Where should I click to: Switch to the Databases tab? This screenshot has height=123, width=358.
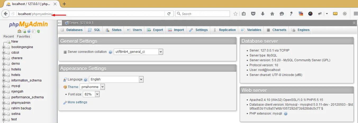pos(71,30)
